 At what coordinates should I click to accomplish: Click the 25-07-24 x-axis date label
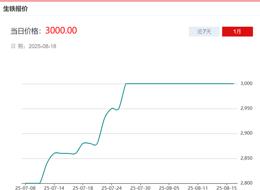[x=112, y=187]
